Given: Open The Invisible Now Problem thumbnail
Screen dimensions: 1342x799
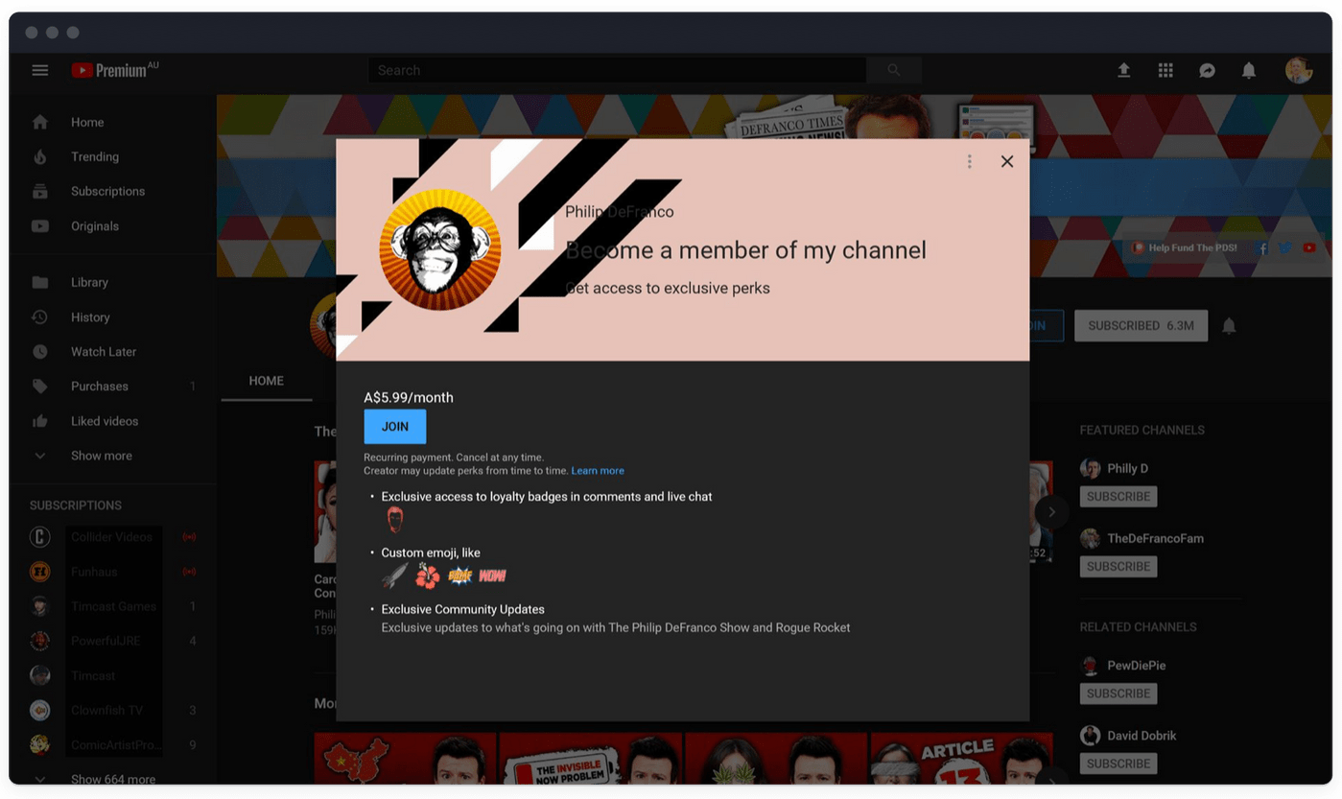Looking at the screenshot, I should point(591,759).
